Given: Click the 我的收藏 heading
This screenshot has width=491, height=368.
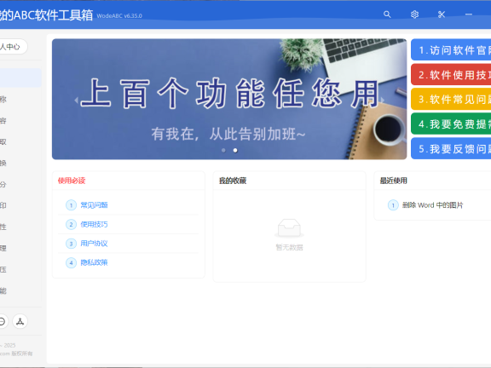Looking at the screenshot, I should [x=233, y=181].
